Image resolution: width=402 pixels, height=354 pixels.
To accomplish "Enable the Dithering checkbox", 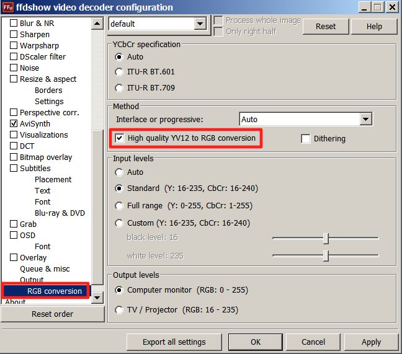I will coord(305,139).
